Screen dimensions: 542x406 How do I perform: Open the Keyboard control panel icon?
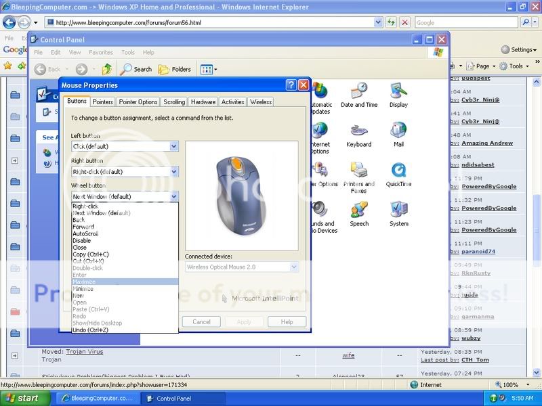point(359,135)
